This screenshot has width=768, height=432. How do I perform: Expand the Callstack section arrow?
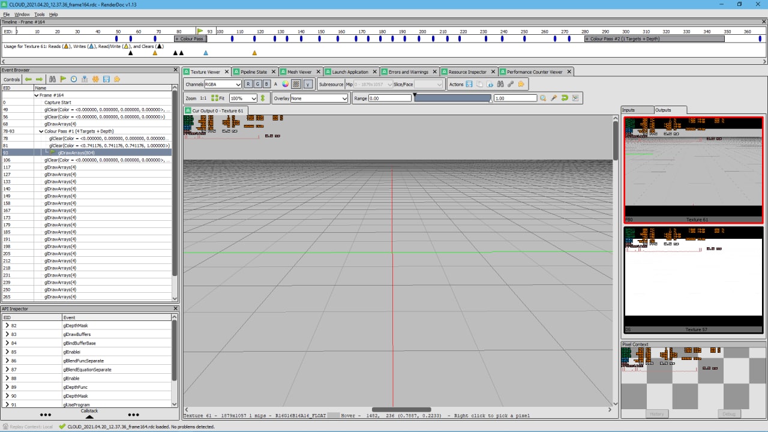pos(89,416)
